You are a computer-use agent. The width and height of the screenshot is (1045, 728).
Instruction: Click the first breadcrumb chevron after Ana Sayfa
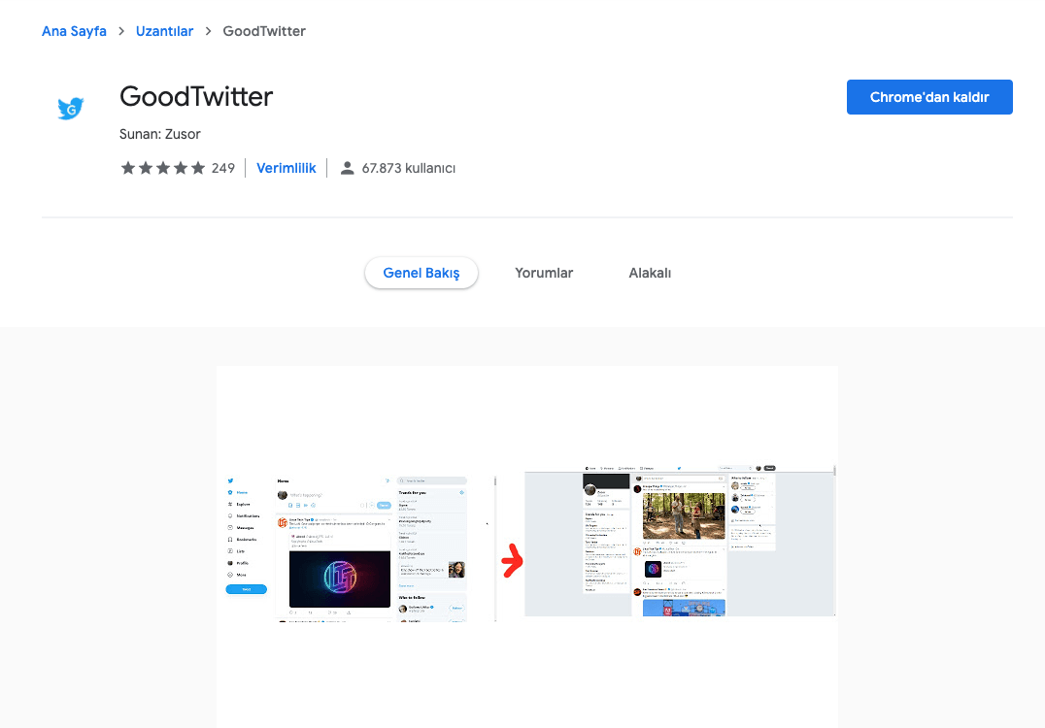(121, 31)
